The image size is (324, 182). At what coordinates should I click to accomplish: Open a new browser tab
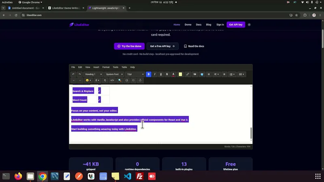tap(130, 8)
